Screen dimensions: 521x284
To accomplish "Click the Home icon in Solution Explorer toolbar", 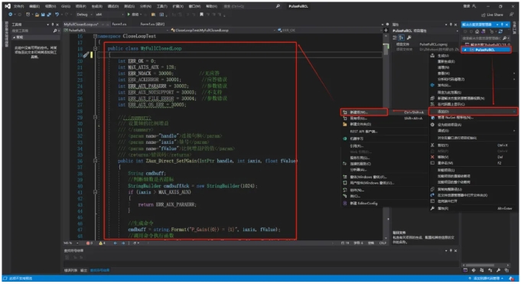I will (x=477, y=31).
